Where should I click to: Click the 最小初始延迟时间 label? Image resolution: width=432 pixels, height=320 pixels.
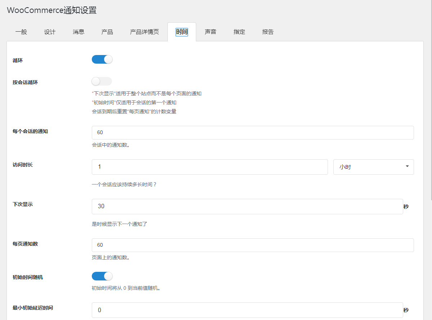(33, 308)
